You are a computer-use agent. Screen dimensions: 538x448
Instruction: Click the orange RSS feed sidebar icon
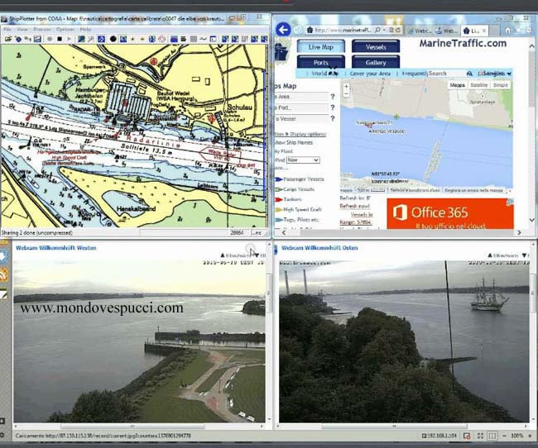pos(4,274)
